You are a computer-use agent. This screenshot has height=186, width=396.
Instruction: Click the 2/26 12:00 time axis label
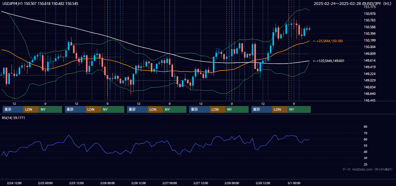(x=139, y=183)
